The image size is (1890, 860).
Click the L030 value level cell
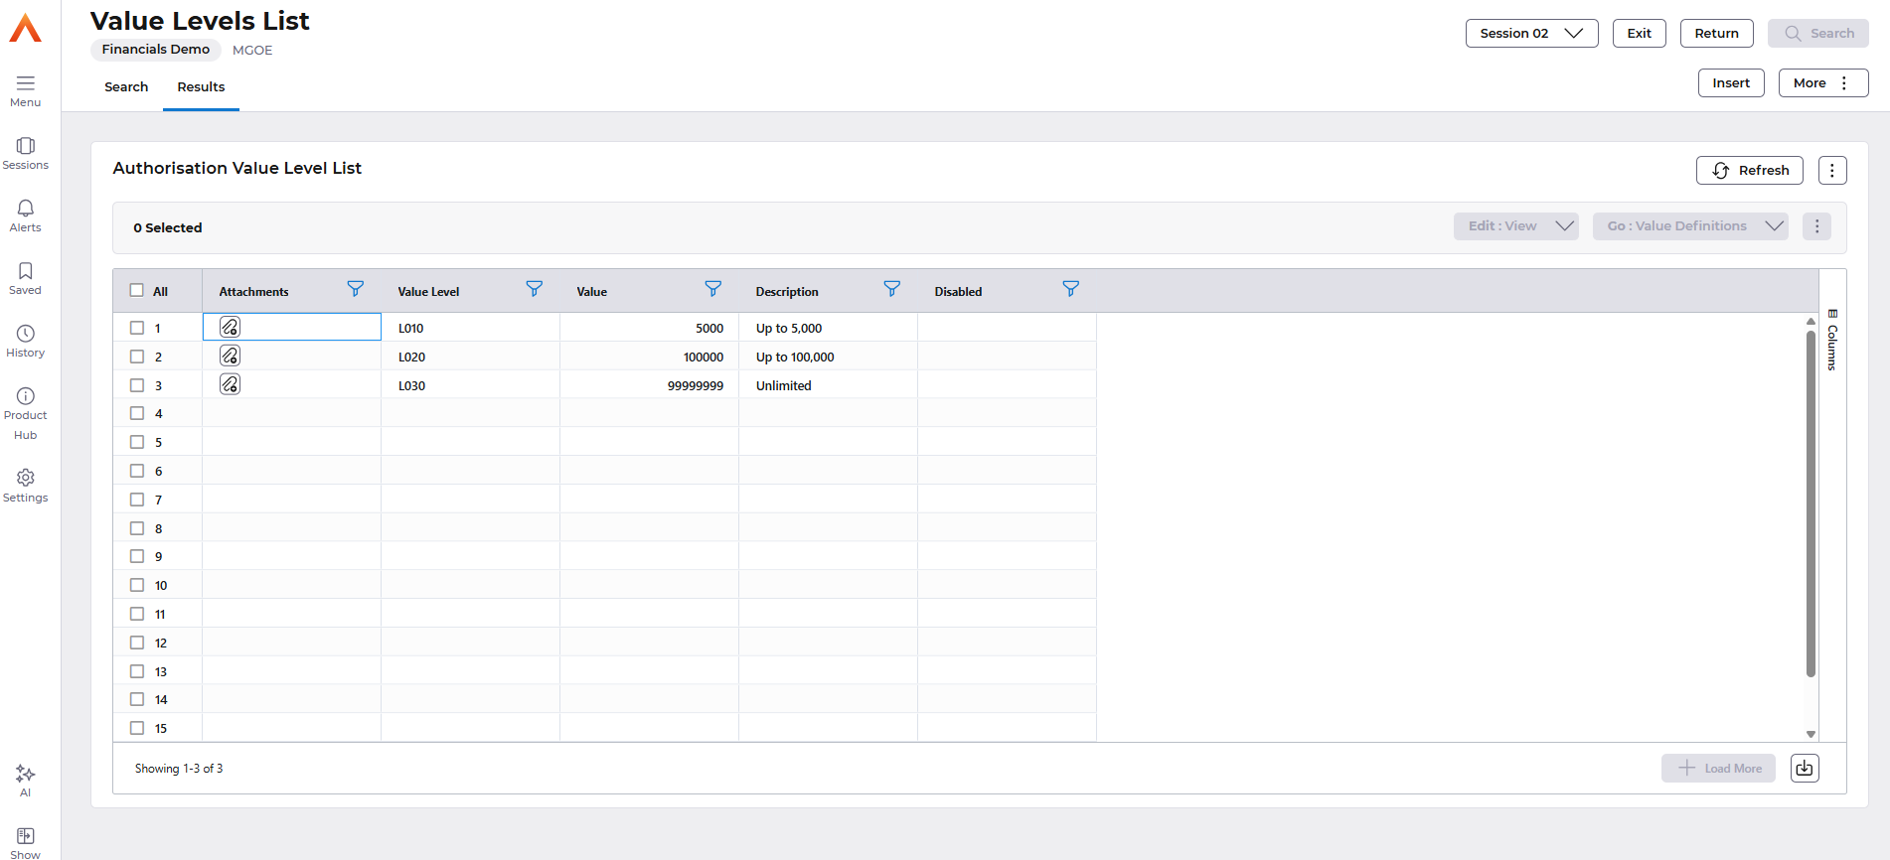click(x=470, y=385)
